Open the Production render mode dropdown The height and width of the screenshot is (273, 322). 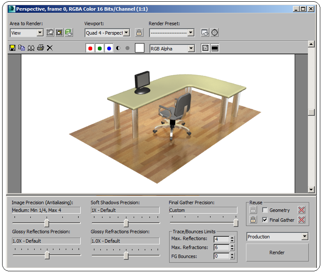coord(304,237)
